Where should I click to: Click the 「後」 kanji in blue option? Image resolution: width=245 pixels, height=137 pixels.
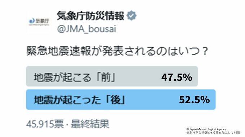click(x=115, y=100)
